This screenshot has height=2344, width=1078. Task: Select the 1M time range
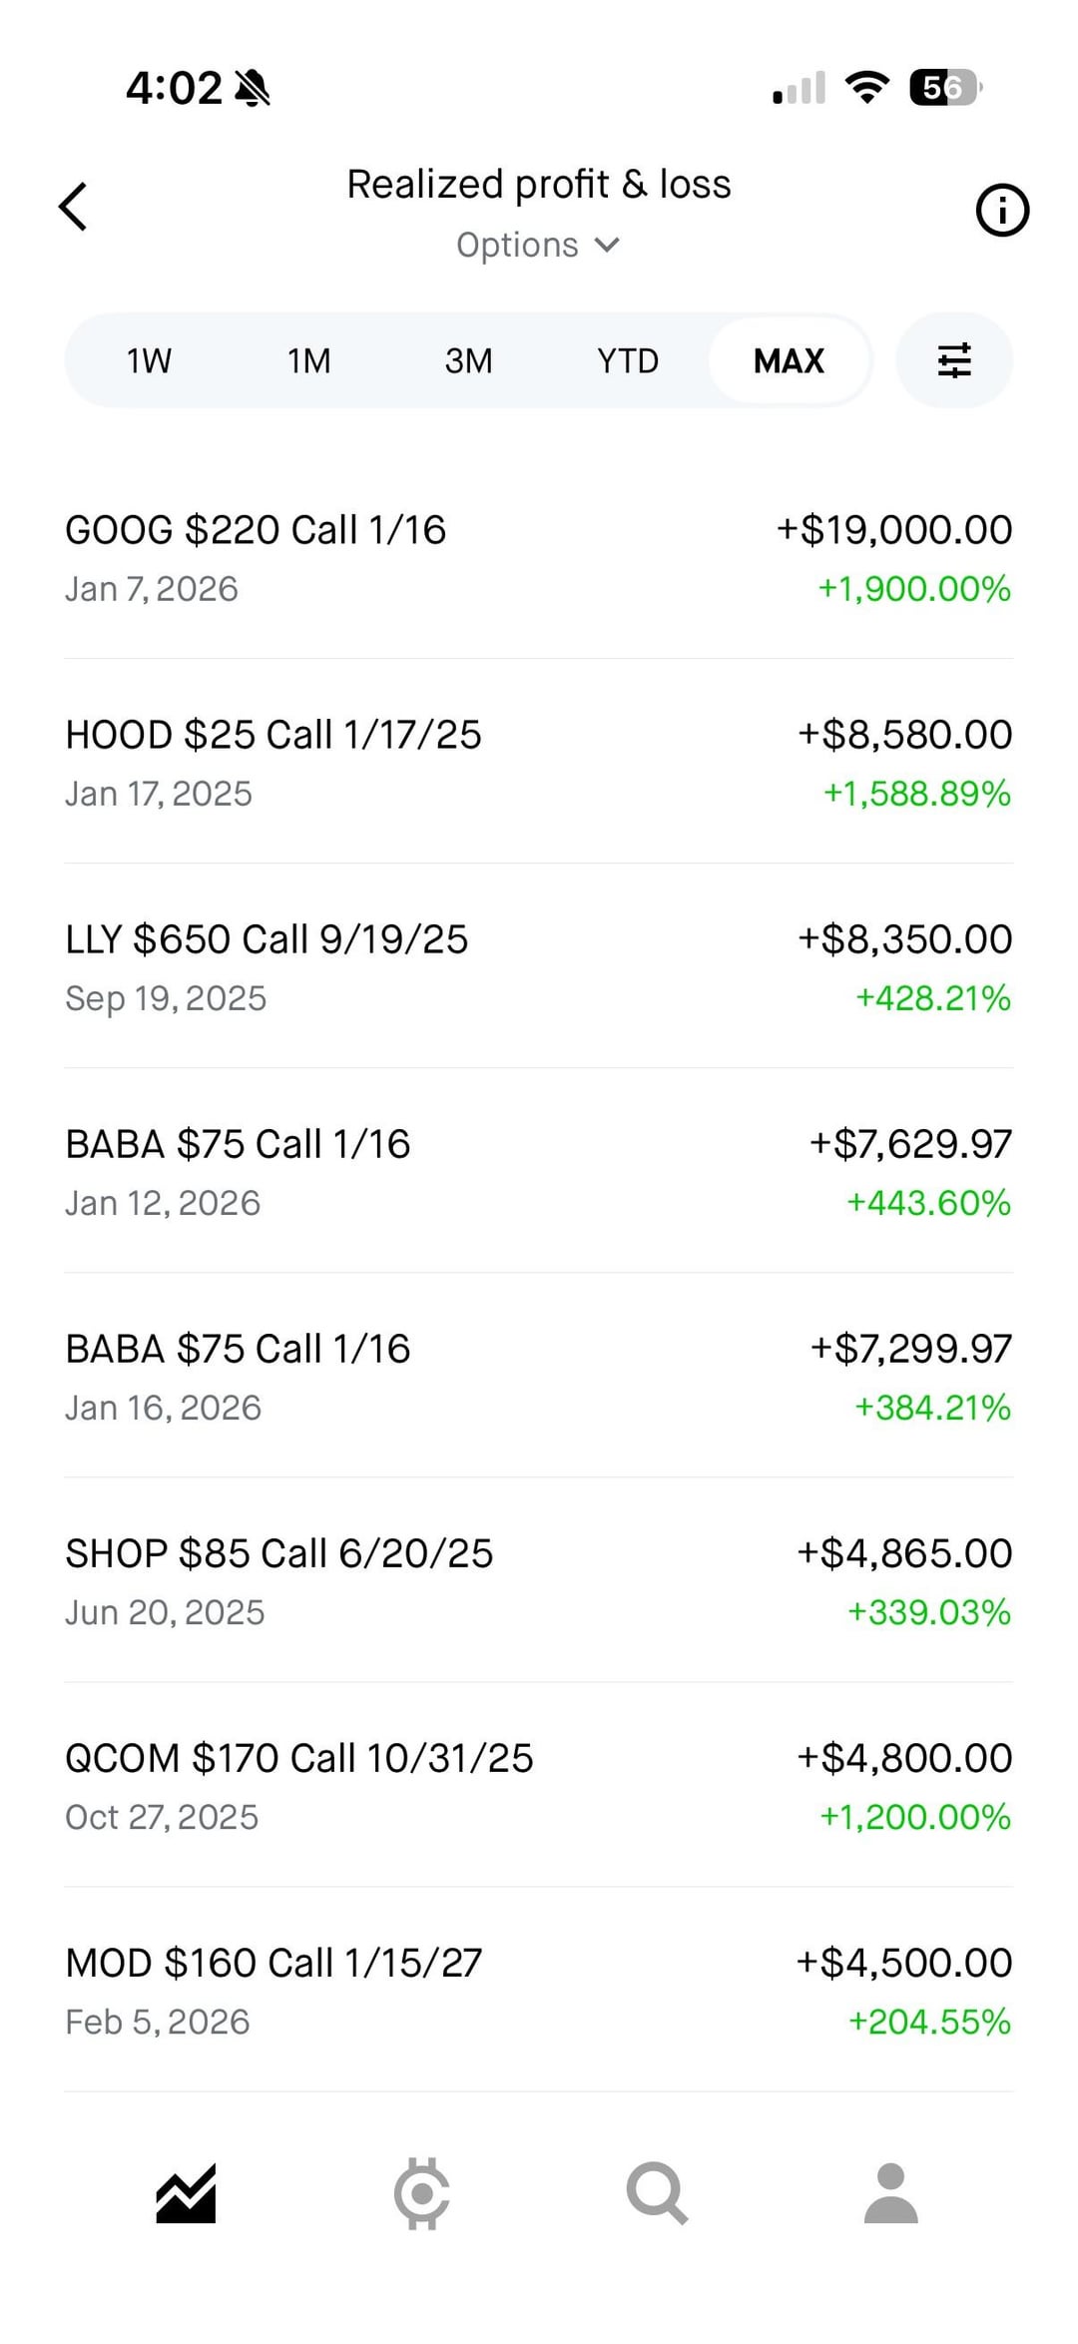(x=308, y=360)
